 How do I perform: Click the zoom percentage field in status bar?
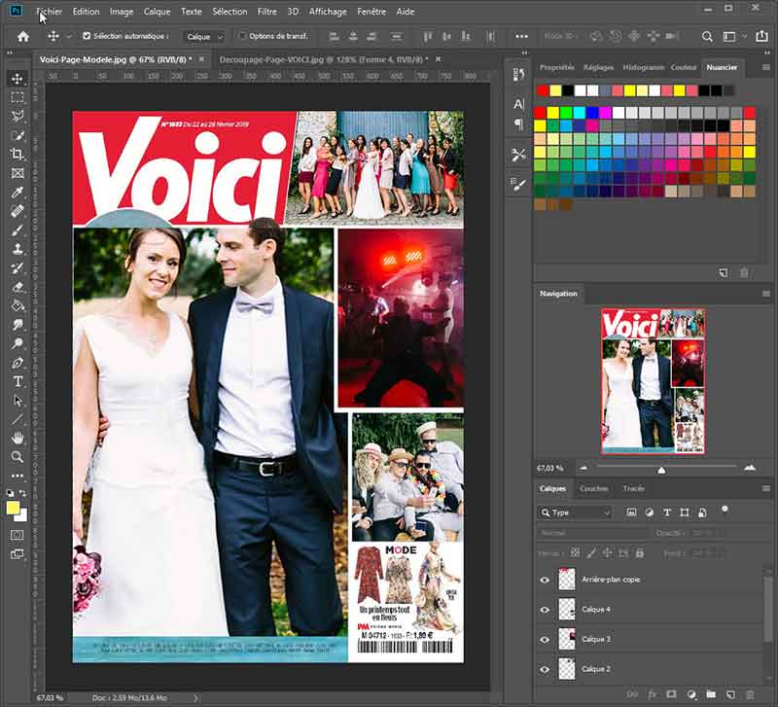click(x=51, y=697)
